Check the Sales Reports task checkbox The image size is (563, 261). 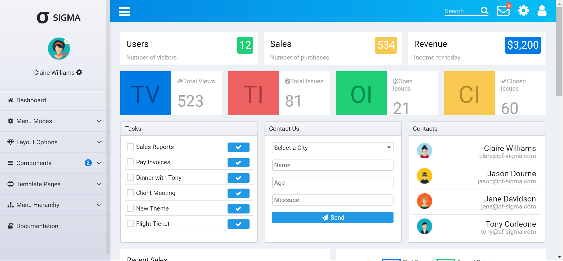[130, 147]
